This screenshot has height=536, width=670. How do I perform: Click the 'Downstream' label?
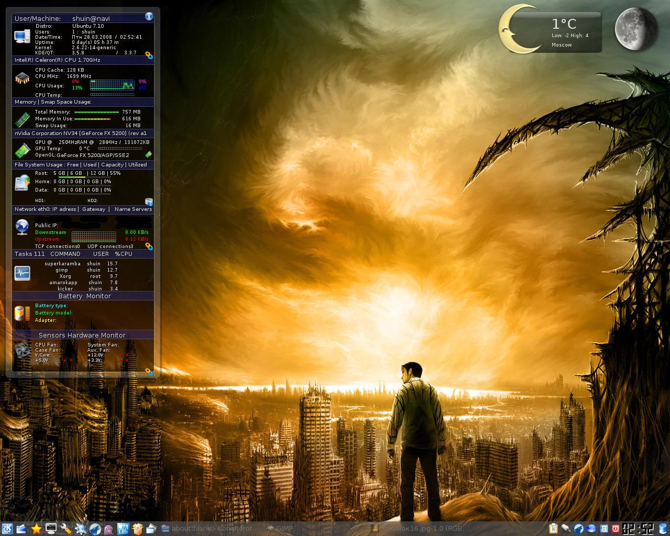[x=51, y=232]
